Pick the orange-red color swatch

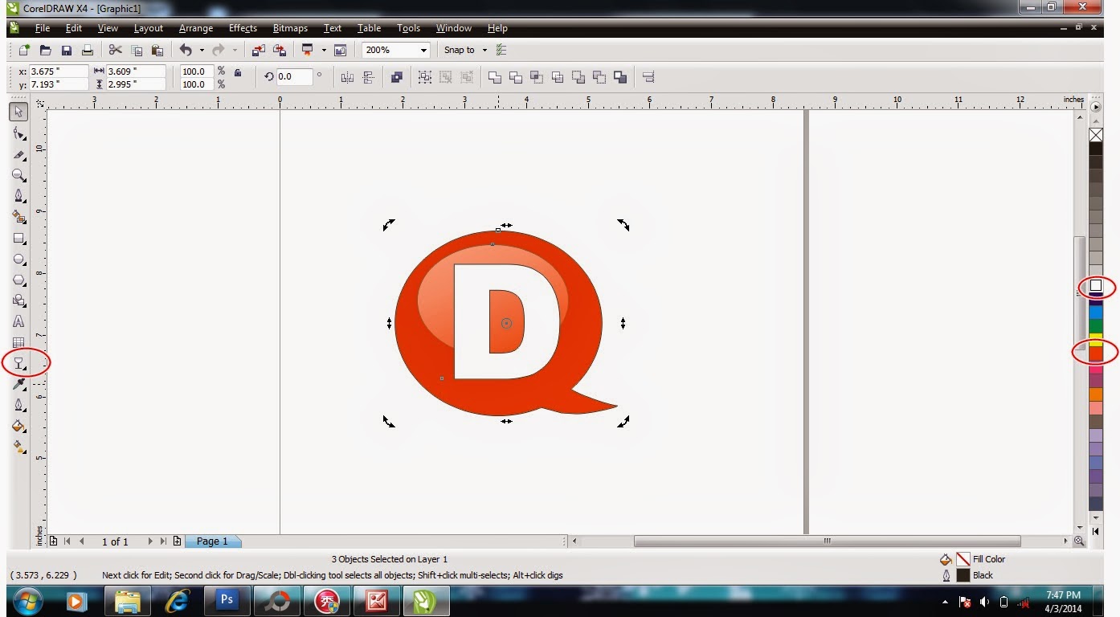pyautogui.click(x=1096, y=353)
